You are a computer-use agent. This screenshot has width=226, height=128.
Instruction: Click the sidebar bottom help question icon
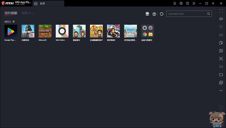coord(221,108)
